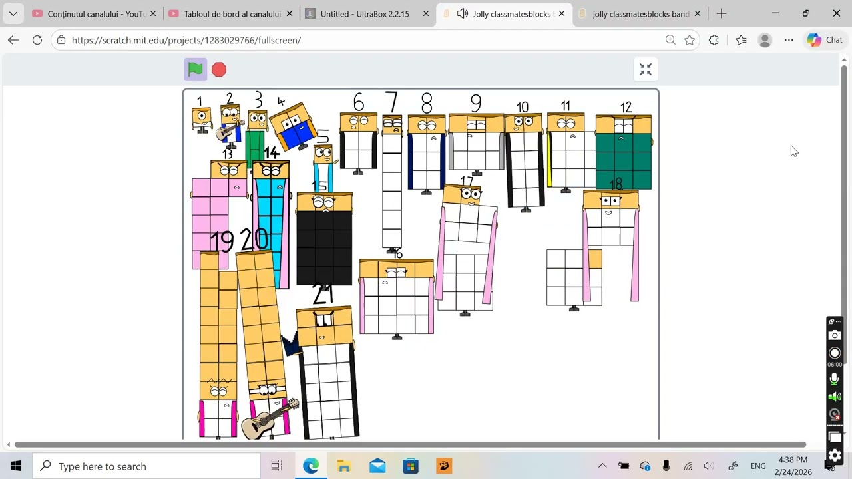Exit Scratch fullscreen mode with shrink icon
This screenshot has width=852, height=479.
[646, 69]
